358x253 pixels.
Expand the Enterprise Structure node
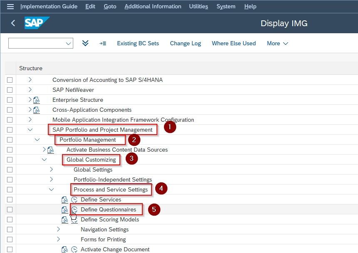pyautogui.click(x=30, y=100)
